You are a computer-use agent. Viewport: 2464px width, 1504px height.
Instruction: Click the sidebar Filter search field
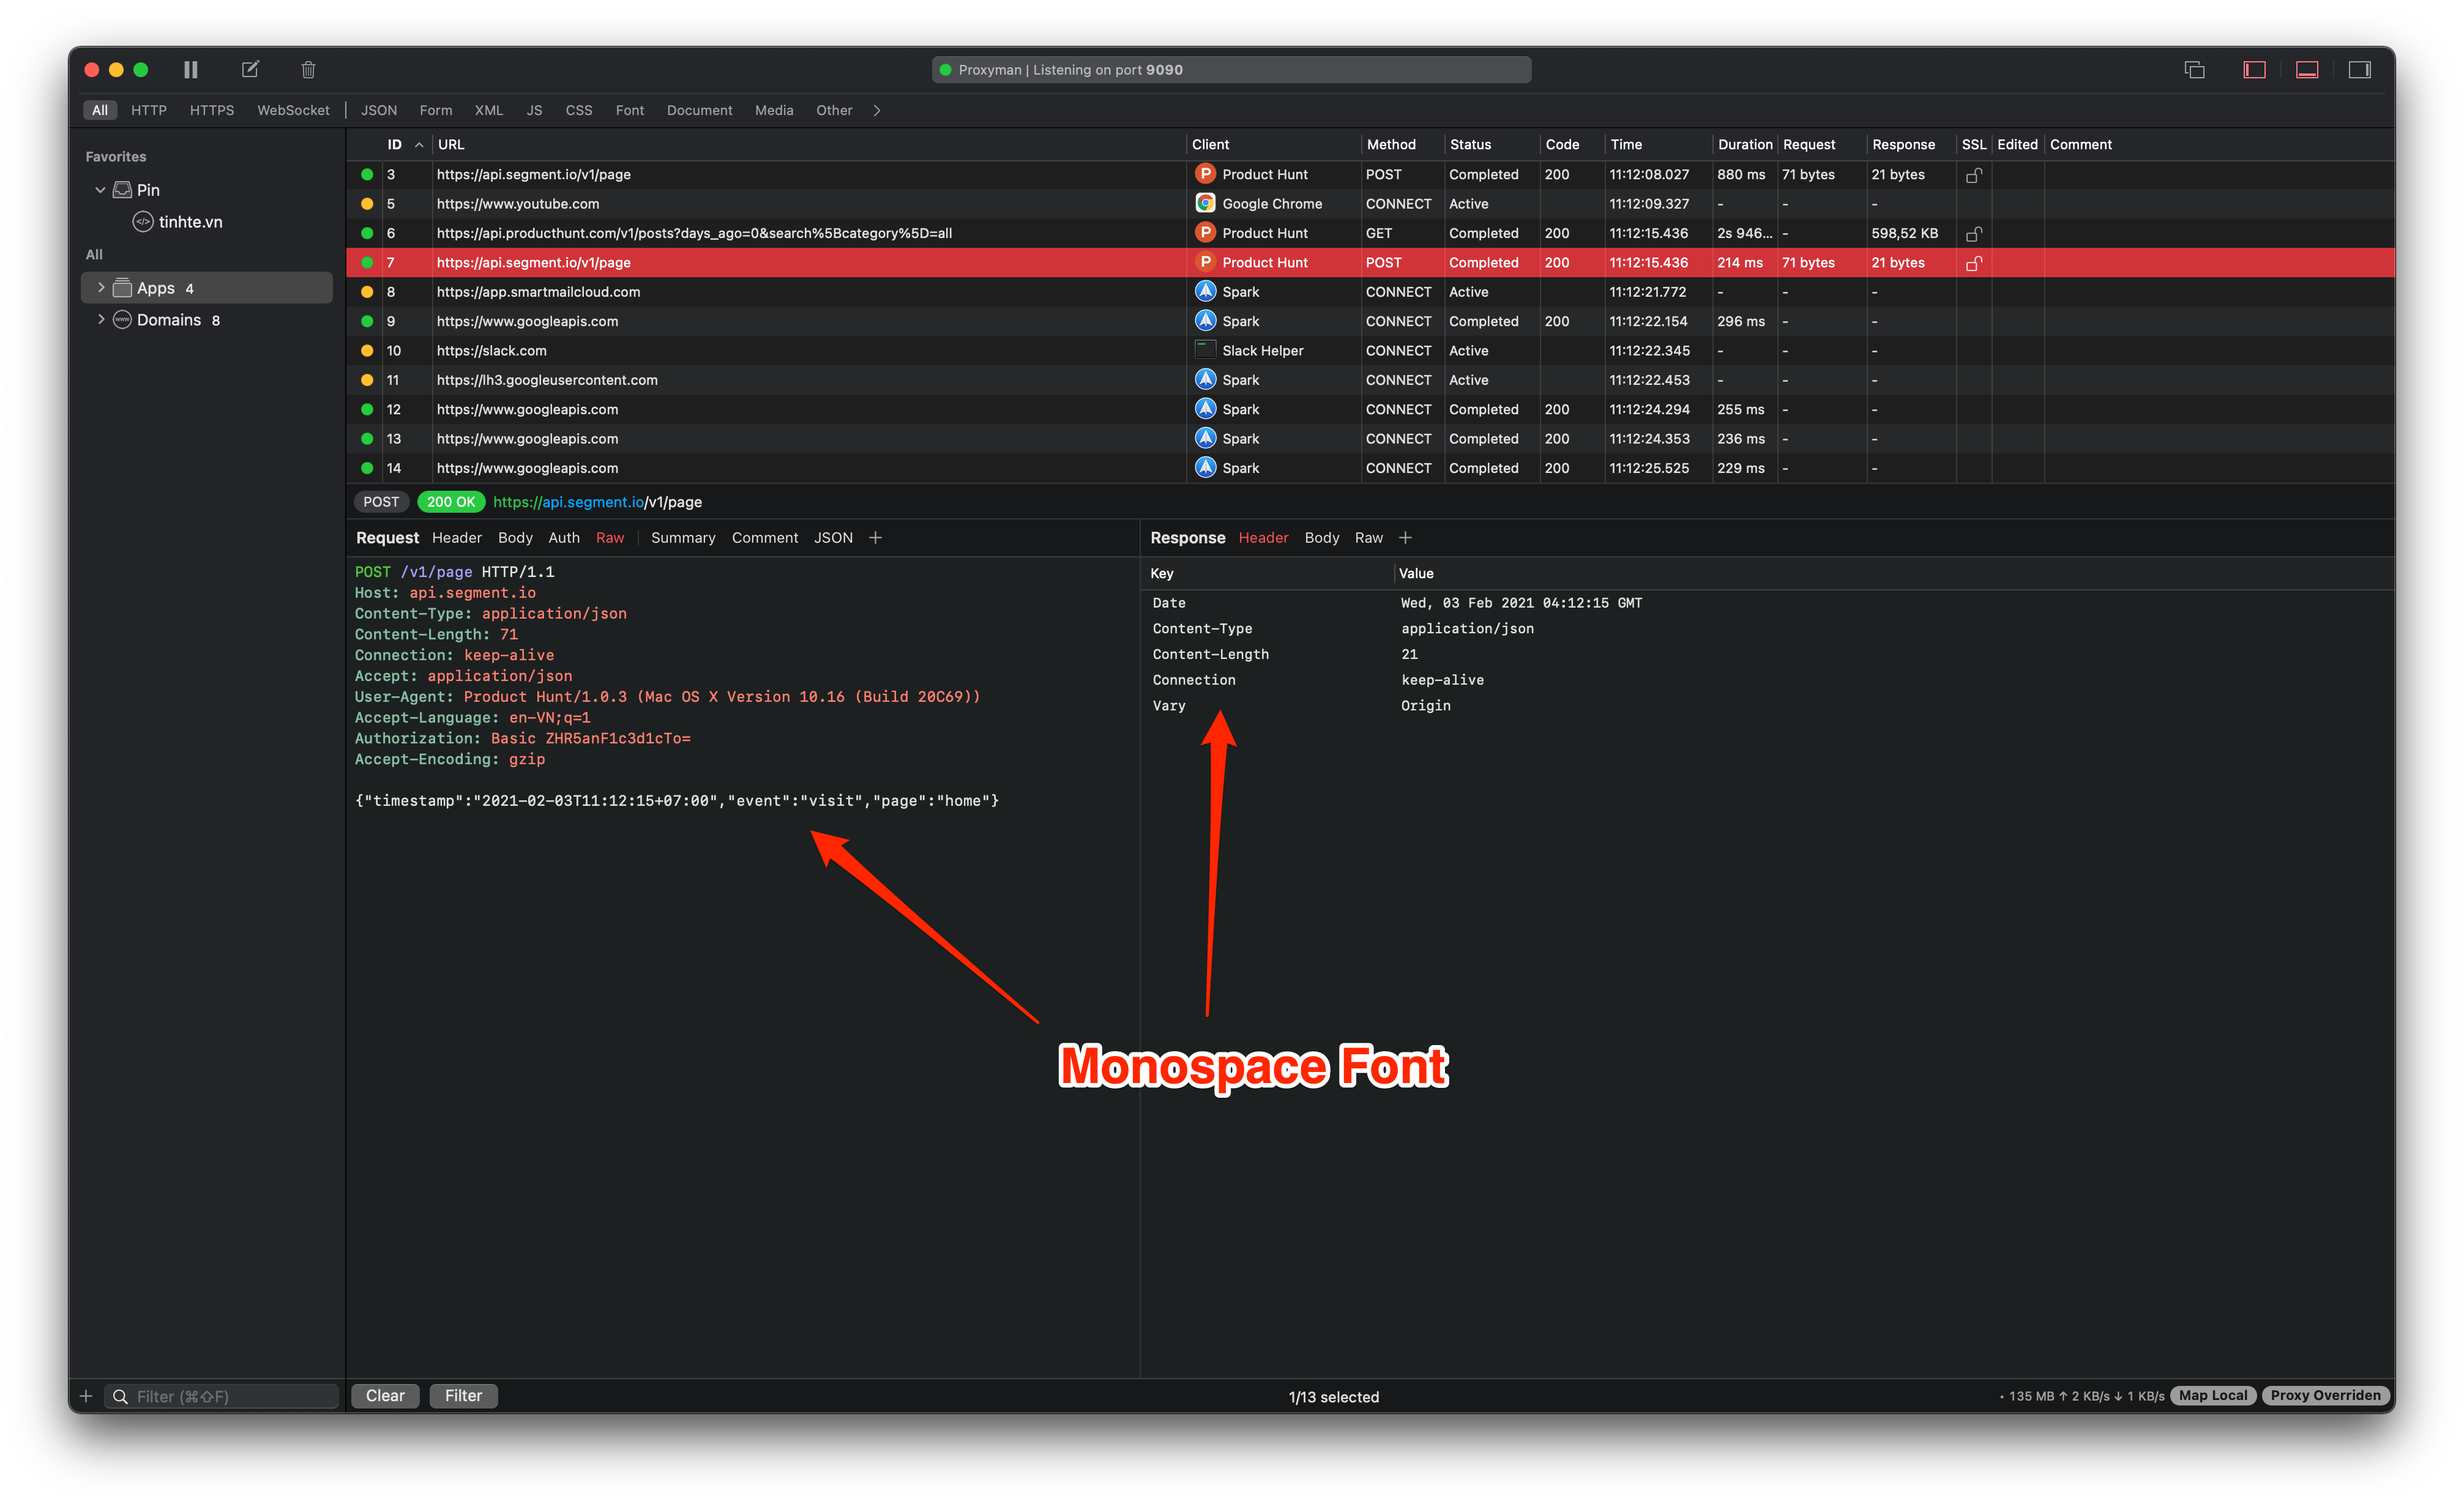[x=230, y=1396]
